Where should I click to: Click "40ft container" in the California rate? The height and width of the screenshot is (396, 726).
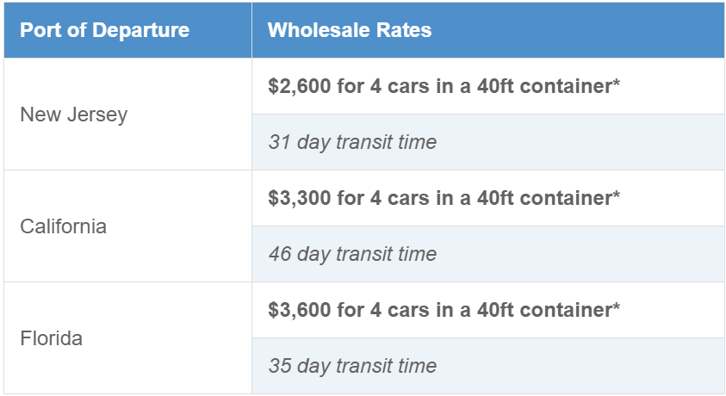[x=544, y=198]
